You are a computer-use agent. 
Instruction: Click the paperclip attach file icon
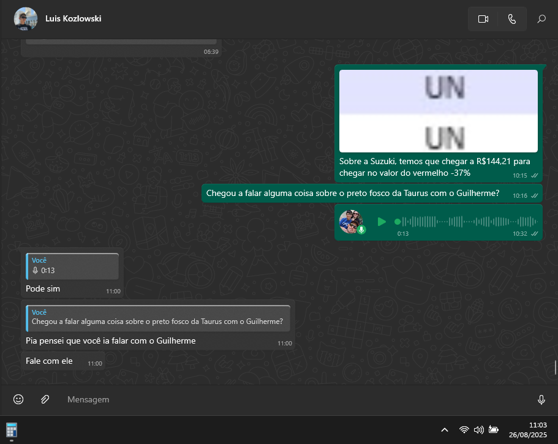point(45,399)
